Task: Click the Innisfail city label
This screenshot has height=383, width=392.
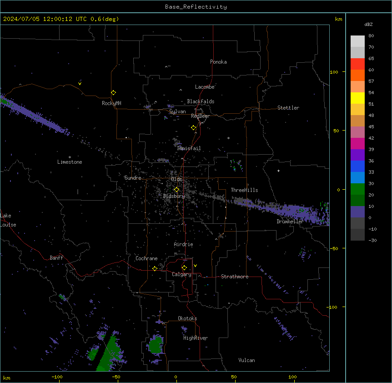Action: point(189,148)
